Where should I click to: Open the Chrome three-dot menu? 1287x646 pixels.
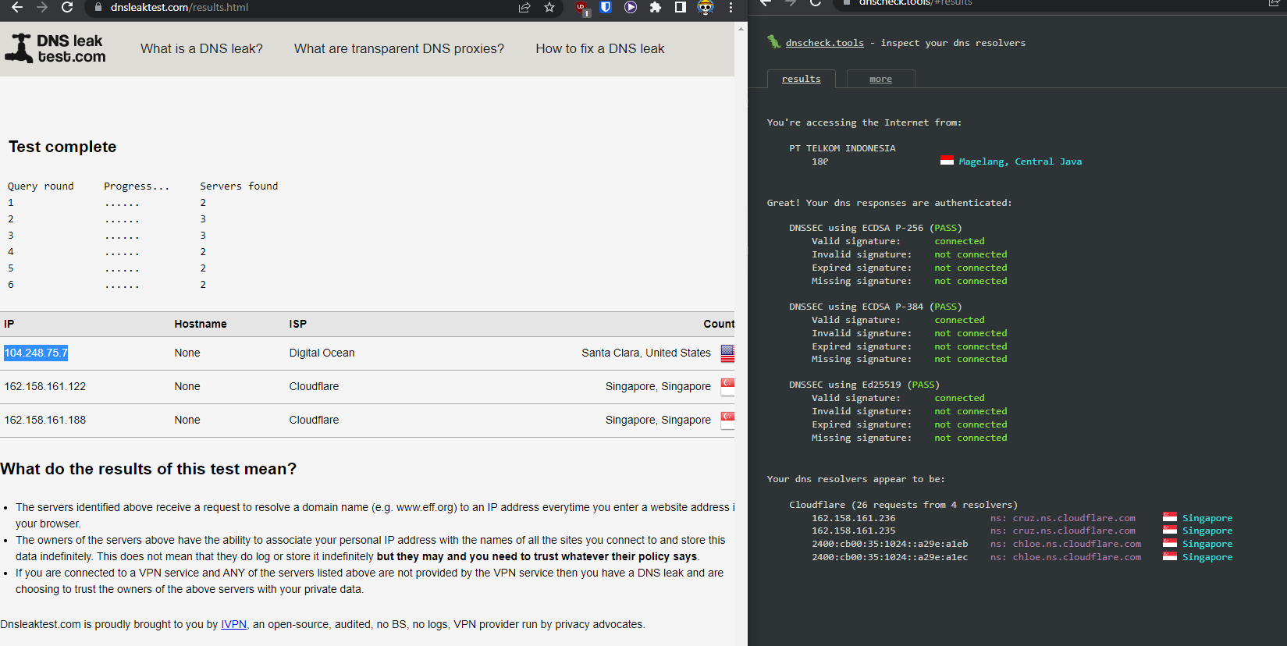[731, 7]
